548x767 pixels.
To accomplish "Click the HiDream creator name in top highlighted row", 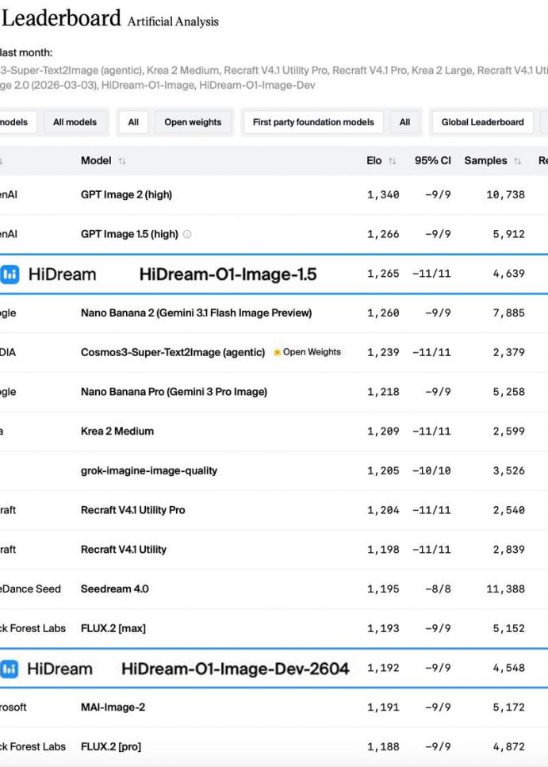I will click(62, 274).
